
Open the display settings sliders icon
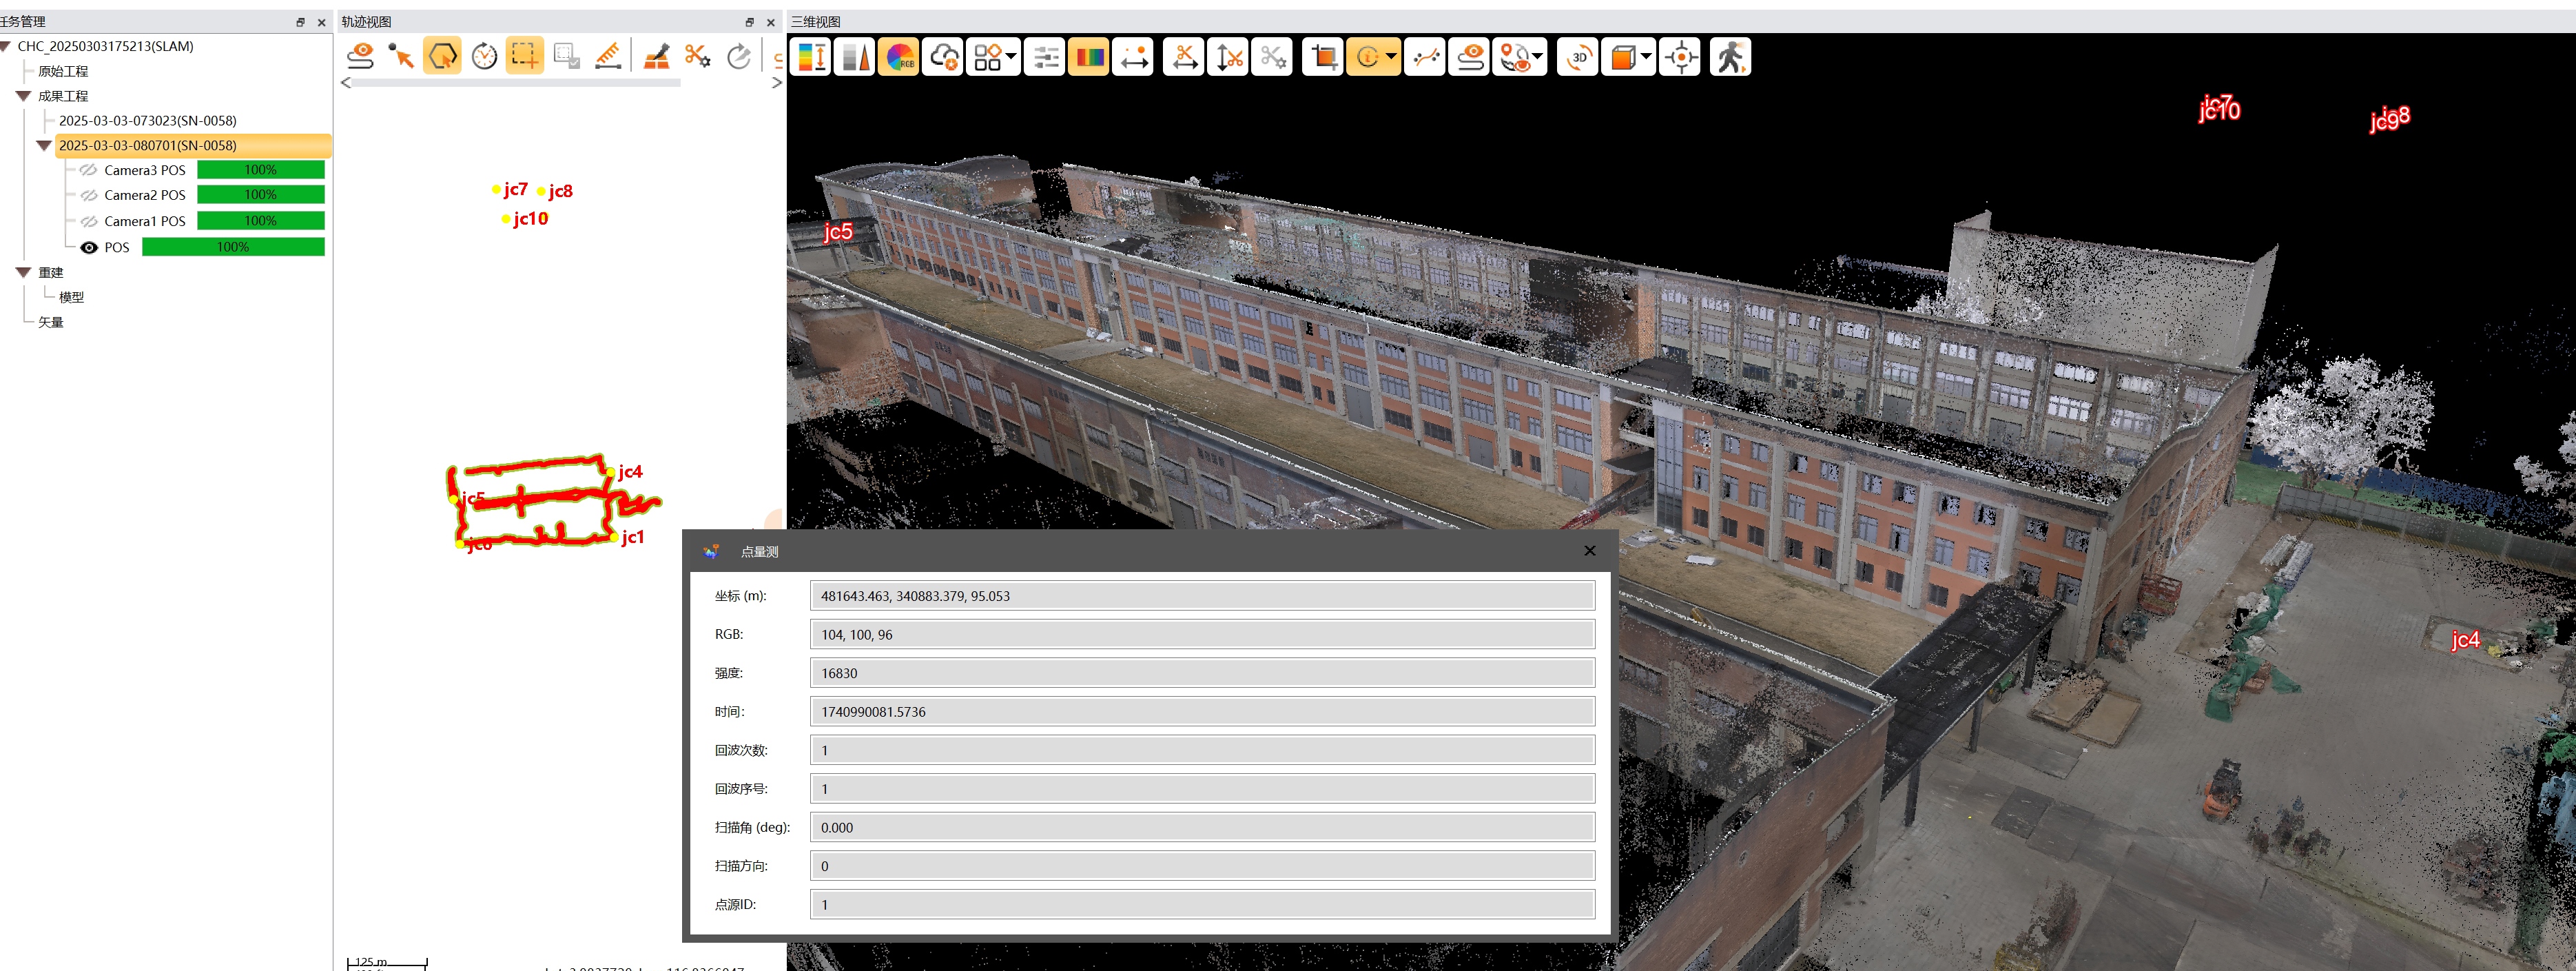[x=1045, y=57]
